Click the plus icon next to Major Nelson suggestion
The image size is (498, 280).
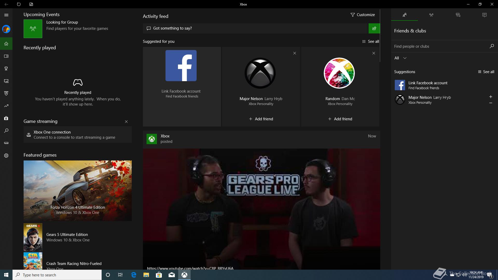click(x=490, y=97)
